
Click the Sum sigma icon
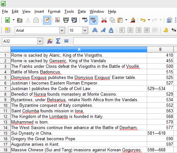coord(58,41)
